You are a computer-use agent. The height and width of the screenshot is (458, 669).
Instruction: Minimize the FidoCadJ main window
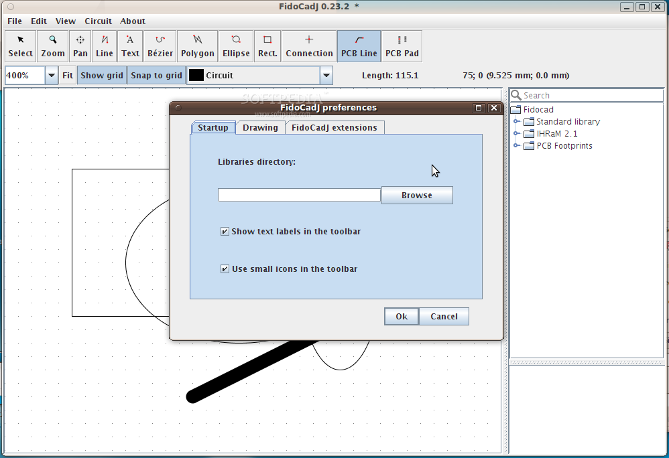click(x=626, y=7)
